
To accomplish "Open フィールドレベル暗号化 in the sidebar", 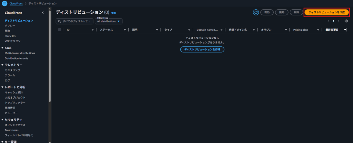I will (x=19, y=135).
